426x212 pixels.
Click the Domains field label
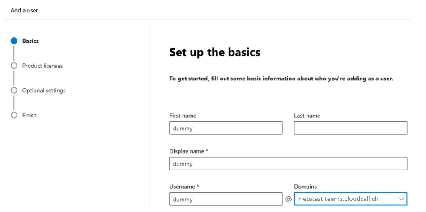pos(305,187)
